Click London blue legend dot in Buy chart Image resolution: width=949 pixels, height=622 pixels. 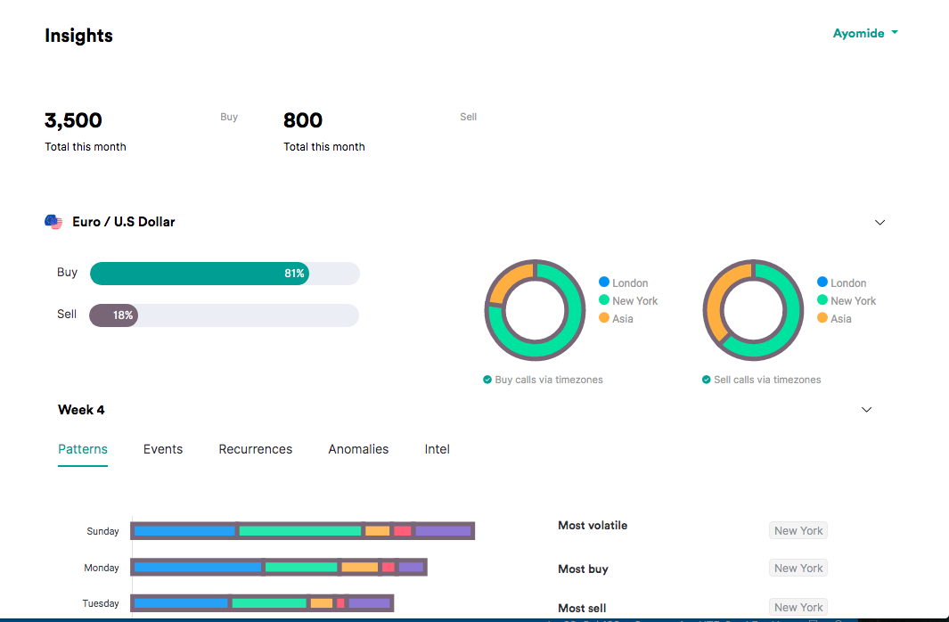coord(604,282)
